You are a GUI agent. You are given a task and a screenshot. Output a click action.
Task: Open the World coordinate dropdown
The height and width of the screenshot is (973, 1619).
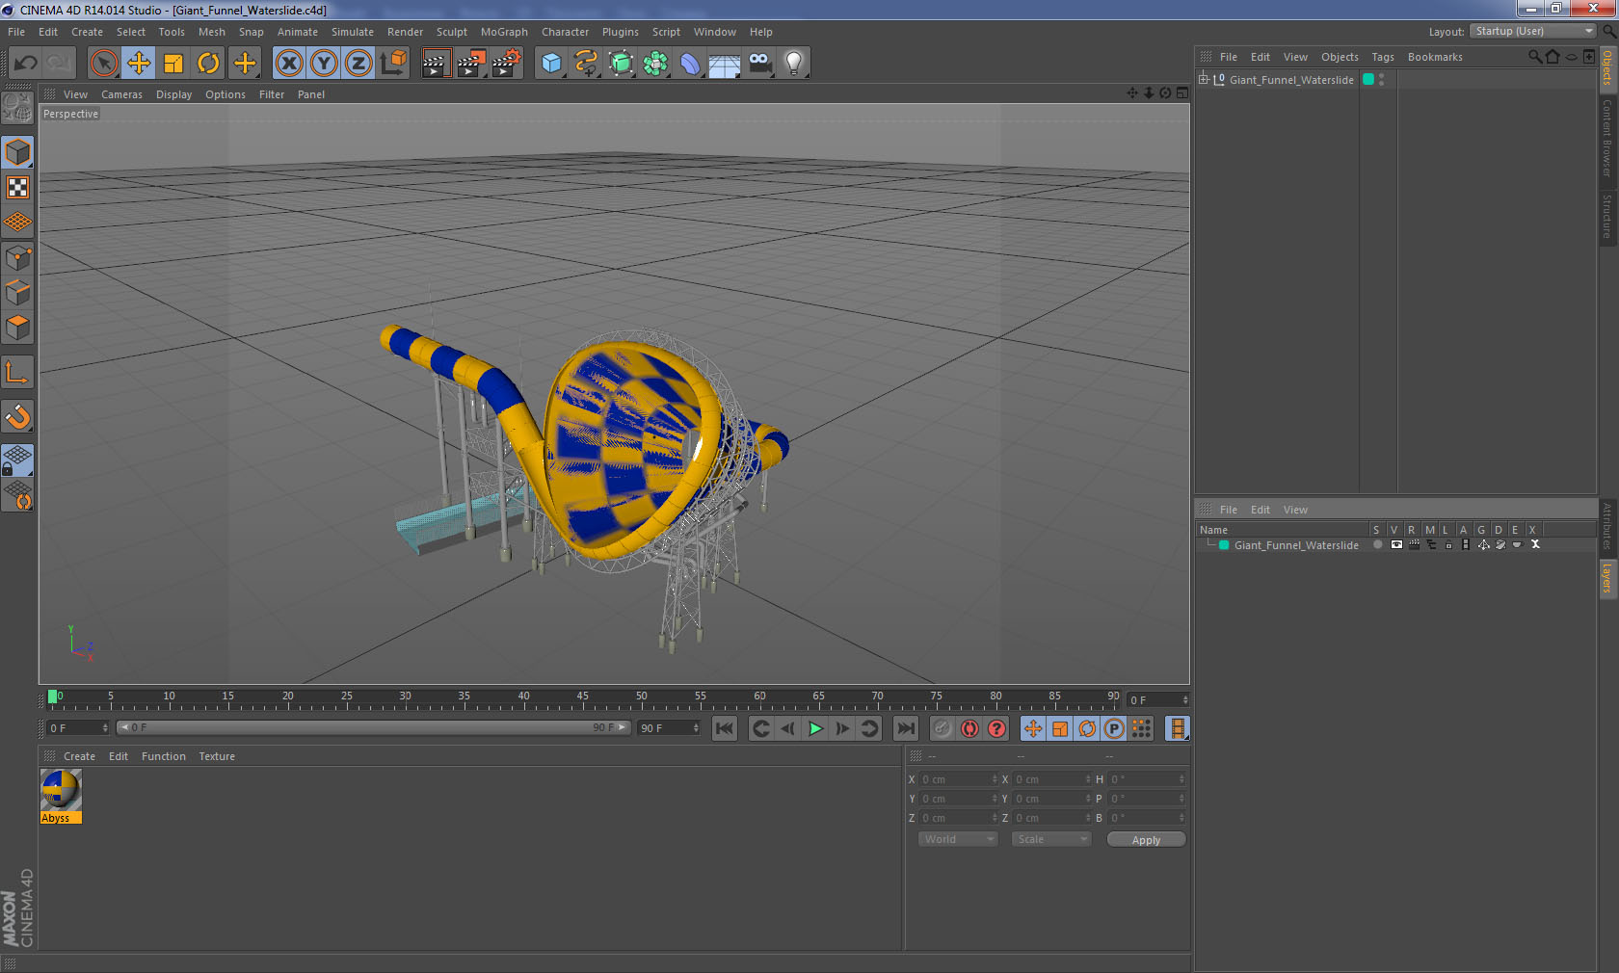click(958, 839)
